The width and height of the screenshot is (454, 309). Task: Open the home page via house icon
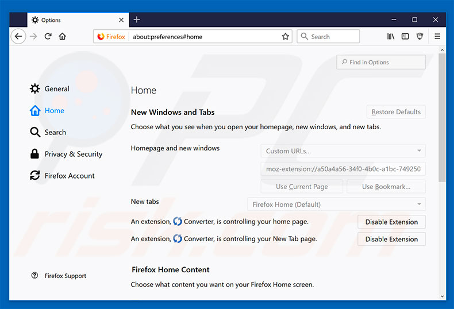click(x=62, y=36)
